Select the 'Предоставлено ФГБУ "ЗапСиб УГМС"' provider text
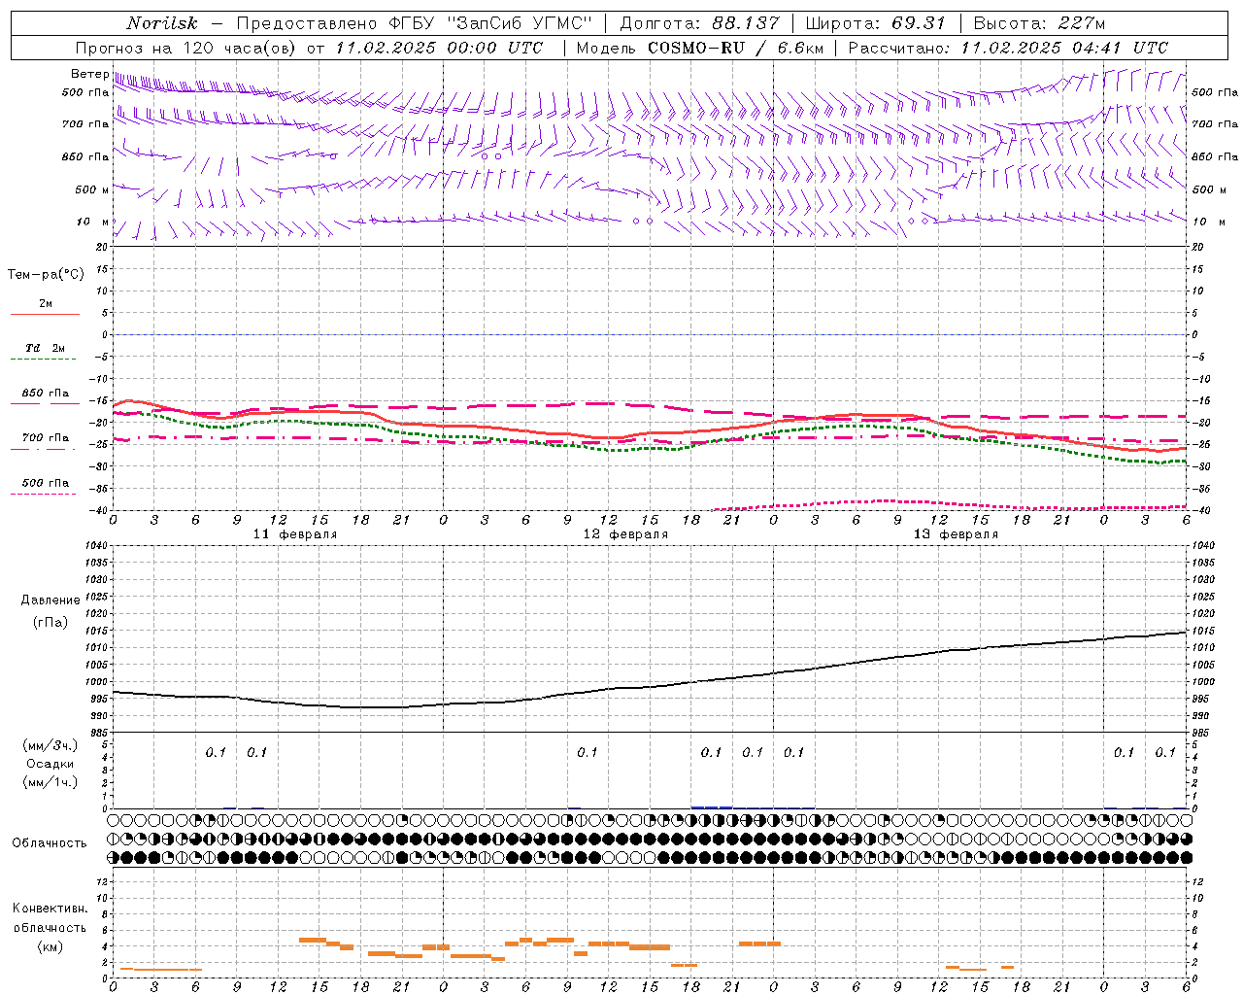Screen dimensions: 1243x995 click(415, 23)
